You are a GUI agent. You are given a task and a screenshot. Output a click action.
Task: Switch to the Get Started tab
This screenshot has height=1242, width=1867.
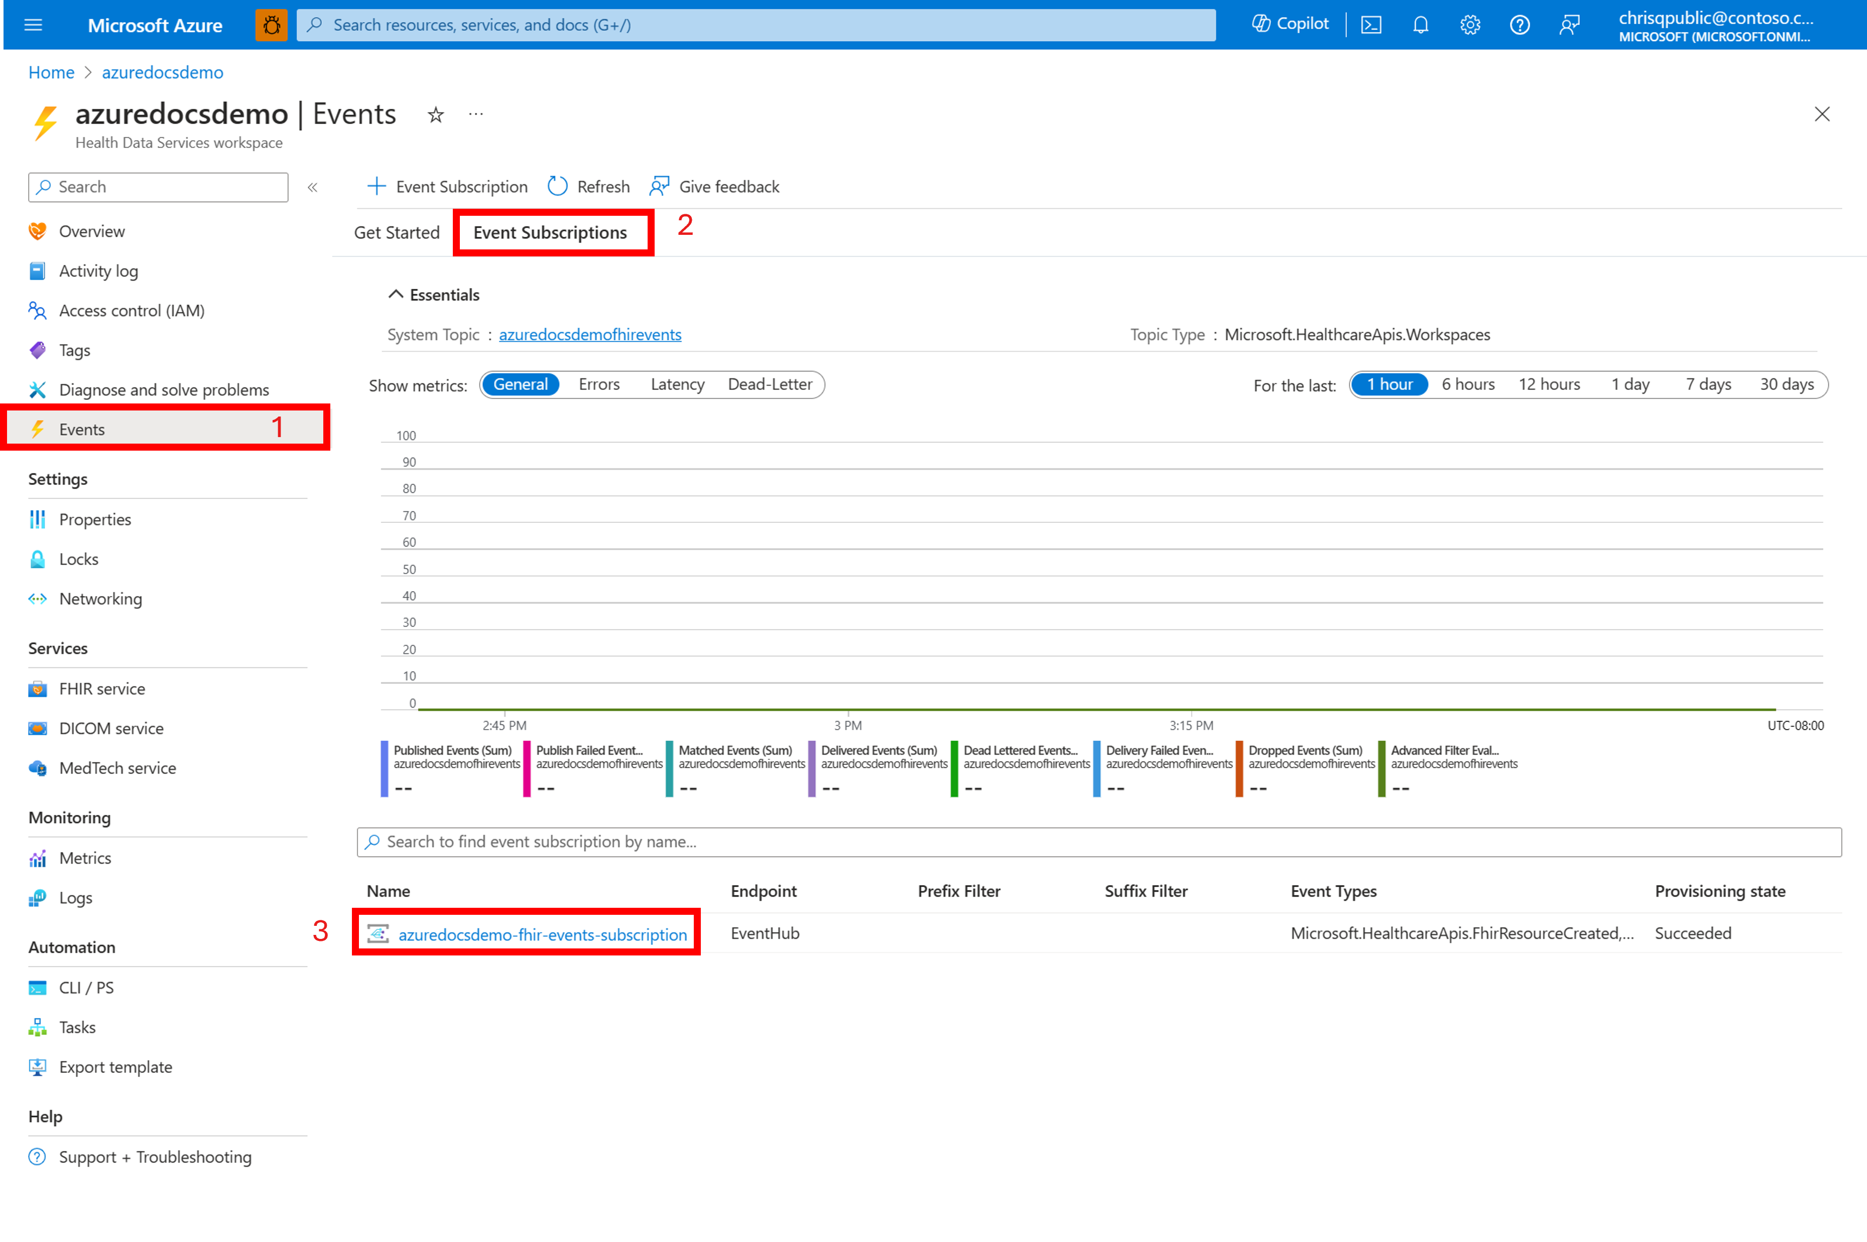pos(396,232)
